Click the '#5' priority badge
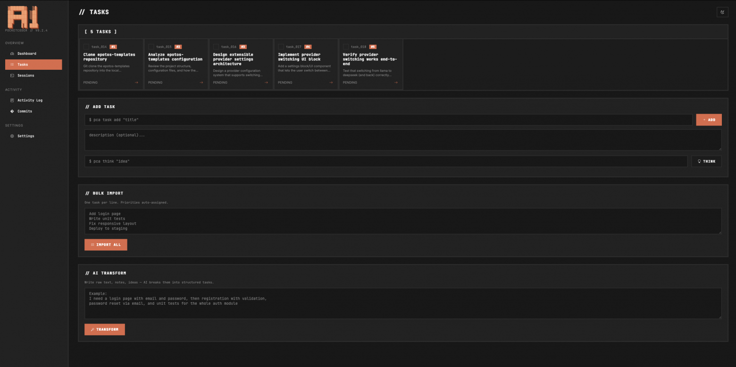 click(x=373, y=47)
